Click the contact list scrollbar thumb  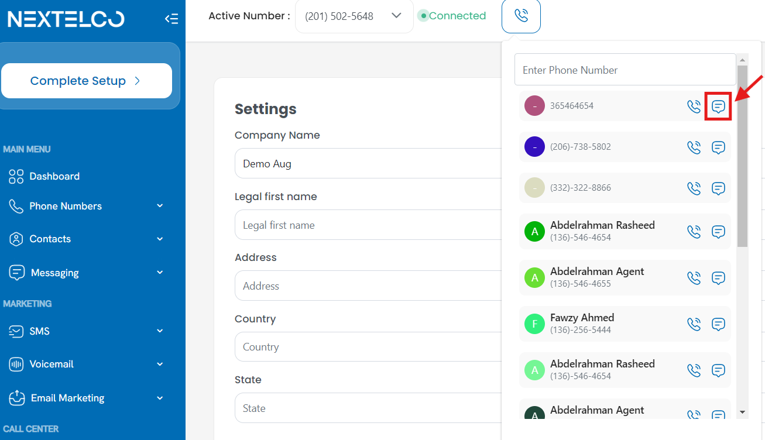(743, 156)
